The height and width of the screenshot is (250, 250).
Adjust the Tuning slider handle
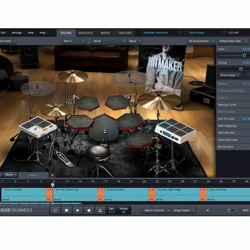coord(241,69)
